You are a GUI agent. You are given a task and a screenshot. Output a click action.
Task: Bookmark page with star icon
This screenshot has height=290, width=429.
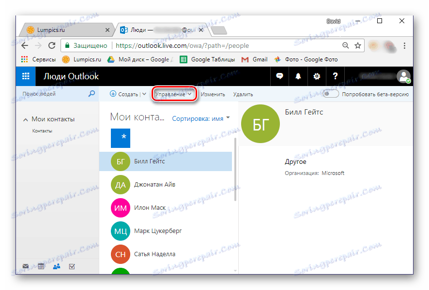click(x=358, y=45)
